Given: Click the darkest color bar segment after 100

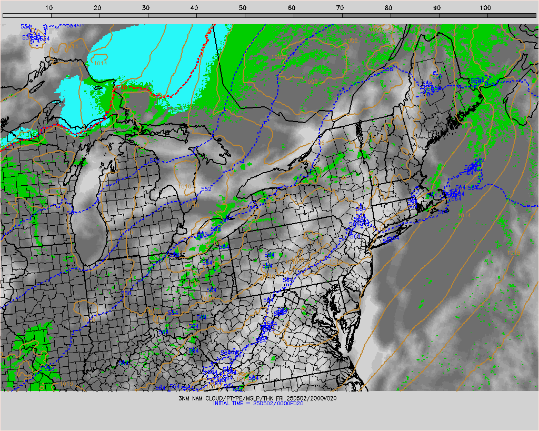Looking at the screenshot, I should [512, 15].
